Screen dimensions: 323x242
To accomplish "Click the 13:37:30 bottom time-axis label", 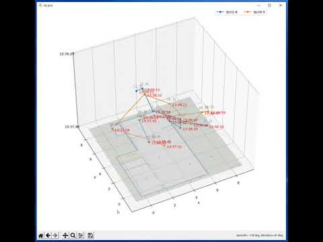I will [72, 127].
